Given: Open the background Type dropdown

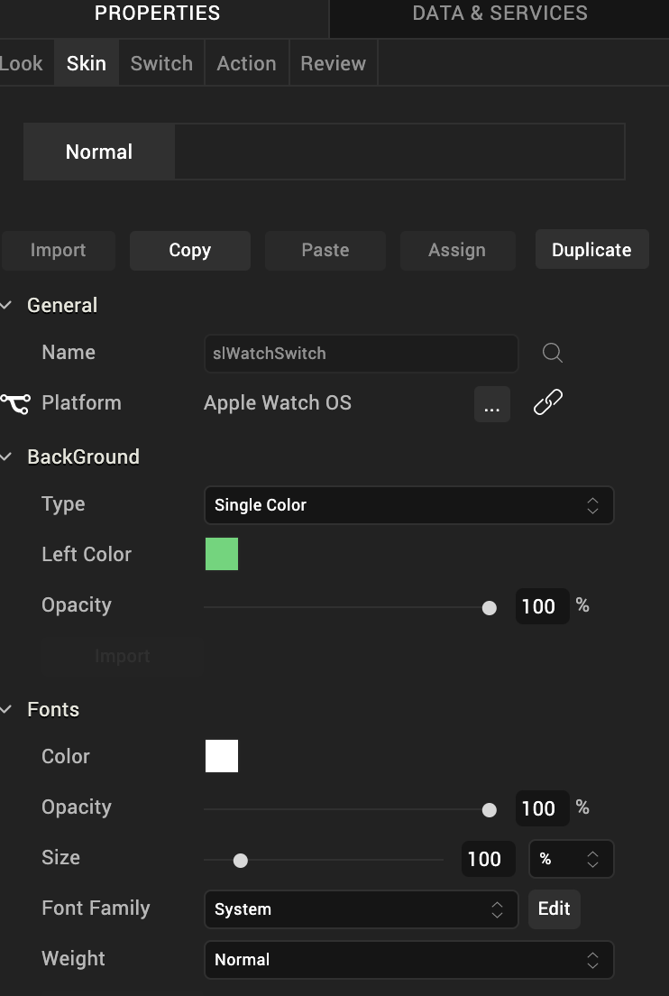Looking at the screenshot, I should pos(408,505).
